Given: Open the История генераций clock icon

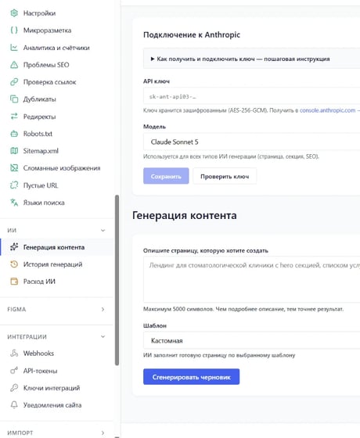Looking at the screenshot, I should [x=14, y=264].
